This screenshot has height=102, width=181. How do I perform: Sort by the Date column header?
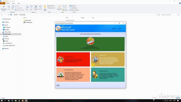point(67,18)
